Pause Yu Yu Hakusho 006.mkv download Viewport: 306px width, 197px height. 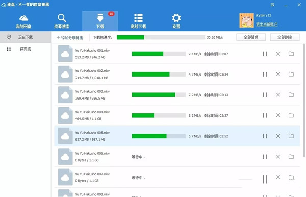point(265,157)
